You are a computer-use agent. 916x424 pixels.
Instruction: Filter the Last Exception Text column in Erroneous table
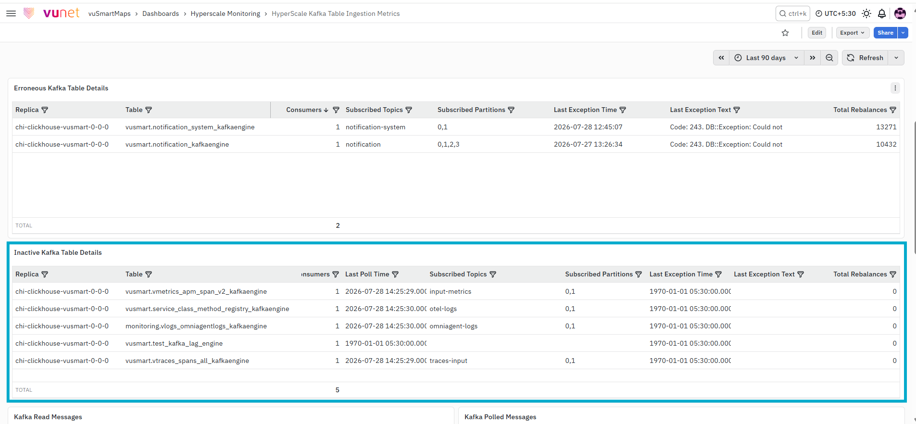[x=737, y=110]
